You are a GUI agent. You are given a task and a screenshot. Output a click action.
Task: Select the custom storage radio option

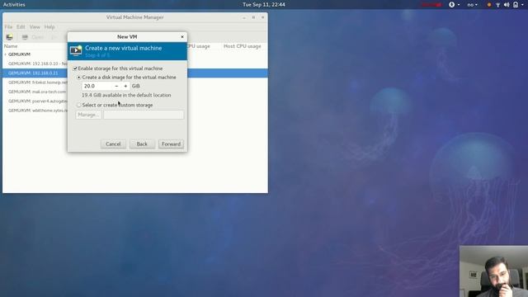pos(79,105)
